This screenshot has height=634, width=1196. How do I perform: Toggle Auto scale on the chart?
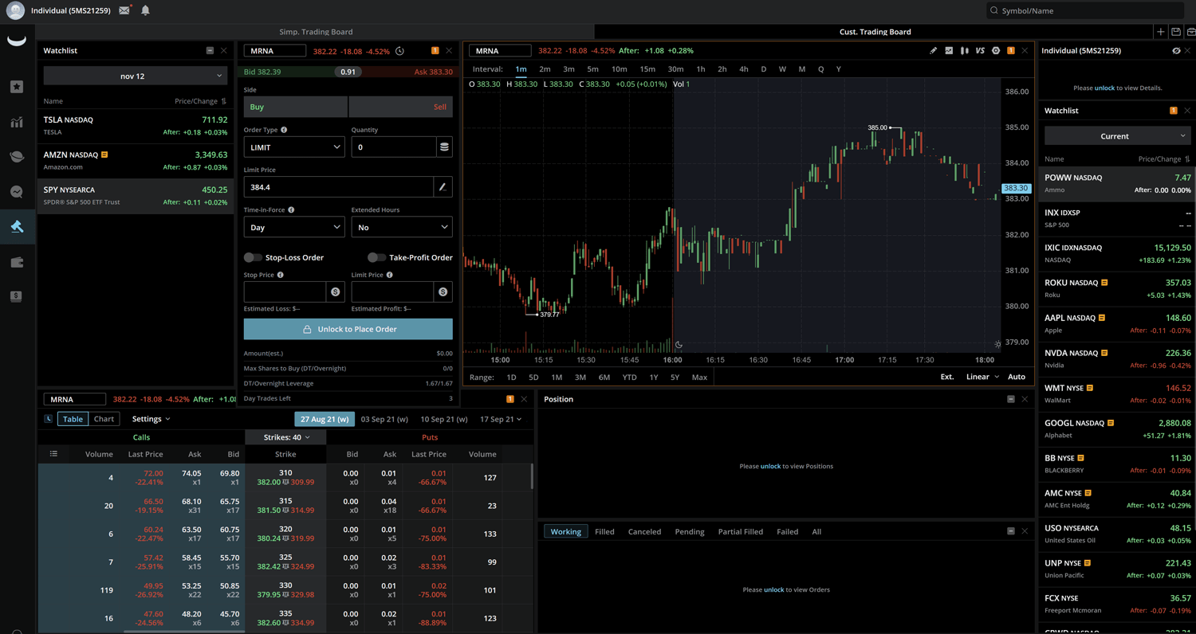coord(1017,377)
